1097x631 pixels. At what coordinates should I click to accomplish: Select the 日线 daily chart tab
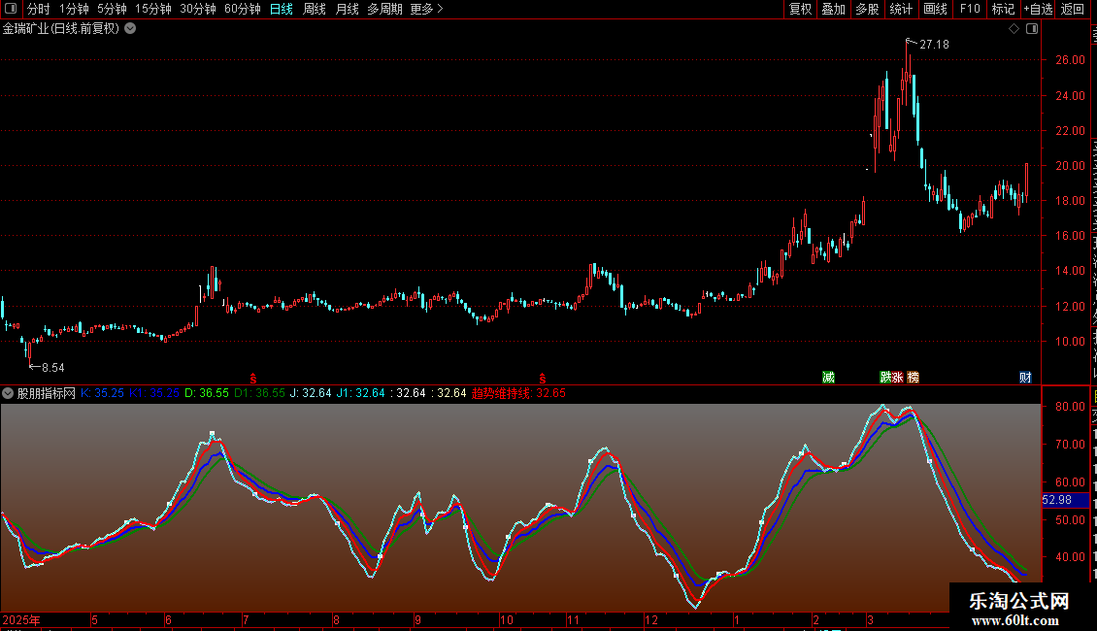282,9
